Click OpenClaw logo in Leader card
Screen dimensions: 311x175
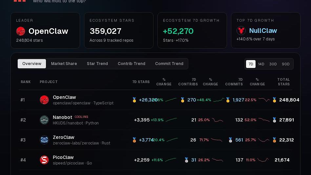(x=21, y=31)
